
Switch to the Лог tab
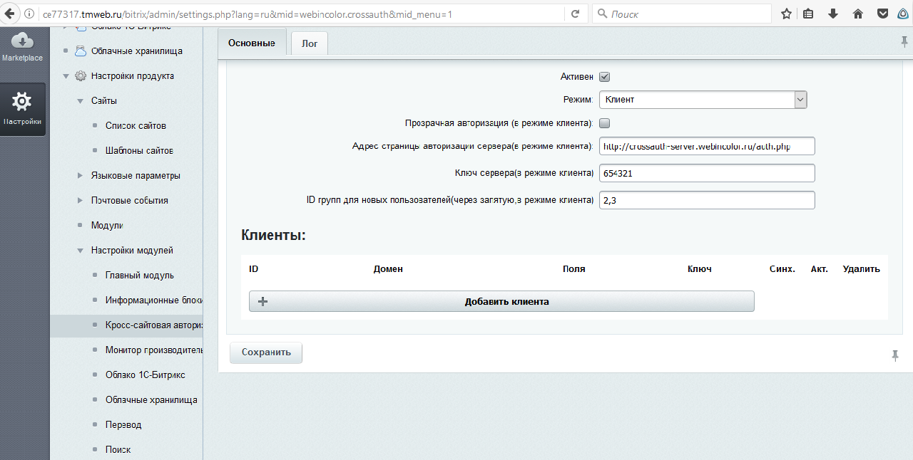click(310, 43)
